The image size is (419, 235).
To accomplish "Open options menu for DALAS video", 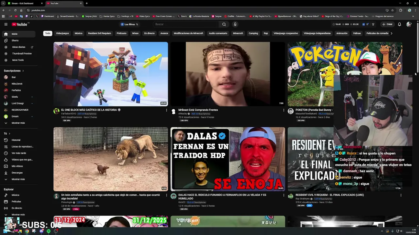I will click(x=283, y=195).
